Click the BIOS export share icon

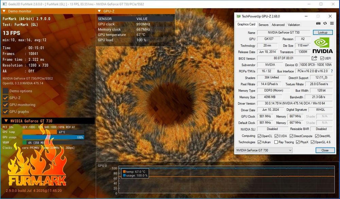(314, 58)
